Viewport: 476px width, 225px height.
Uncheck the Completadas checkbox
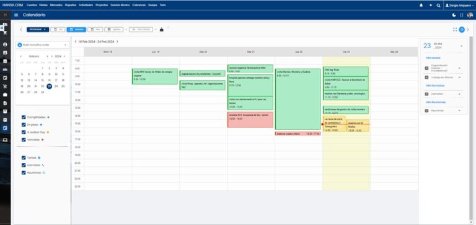tap(24, 117)
